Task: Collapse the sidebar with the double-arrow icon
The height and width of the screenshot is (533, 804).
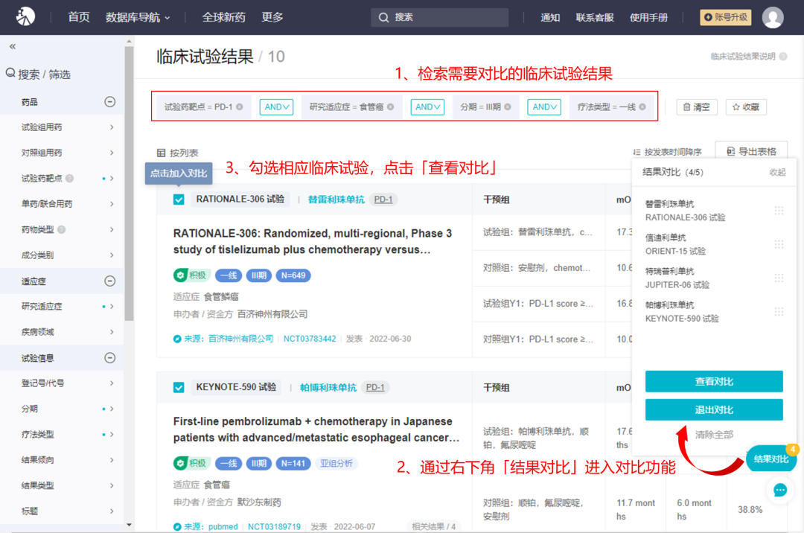Action: [13, 47]
